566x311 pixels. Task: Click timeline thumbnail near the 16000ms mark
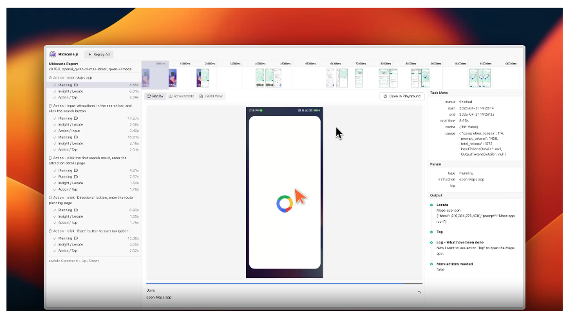pyautogui.click(x=173, y=77)
